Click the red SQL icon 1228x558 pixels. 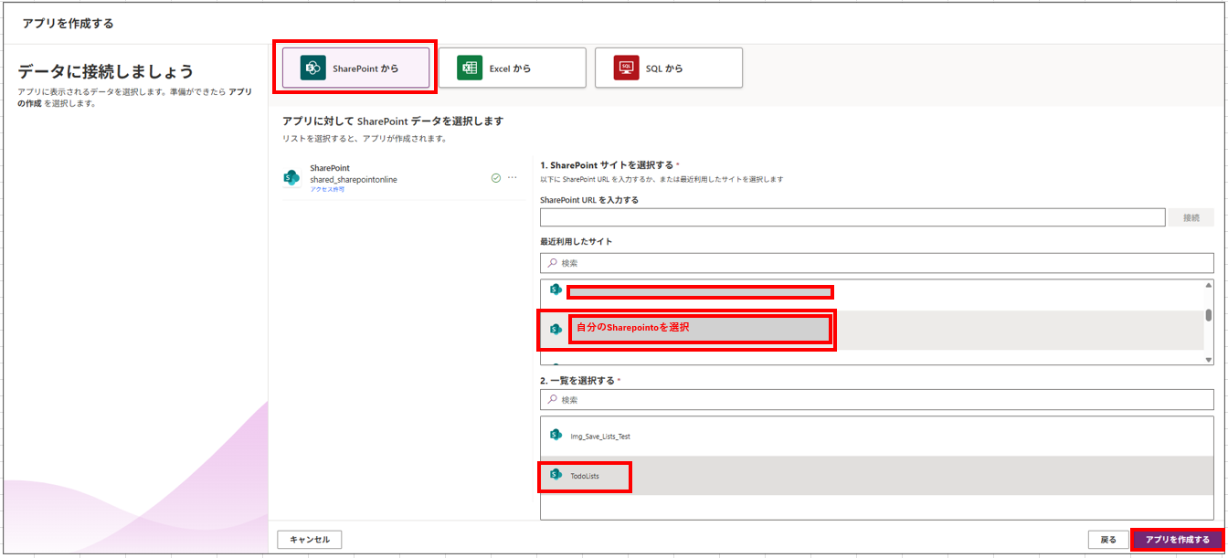[626, 68]
